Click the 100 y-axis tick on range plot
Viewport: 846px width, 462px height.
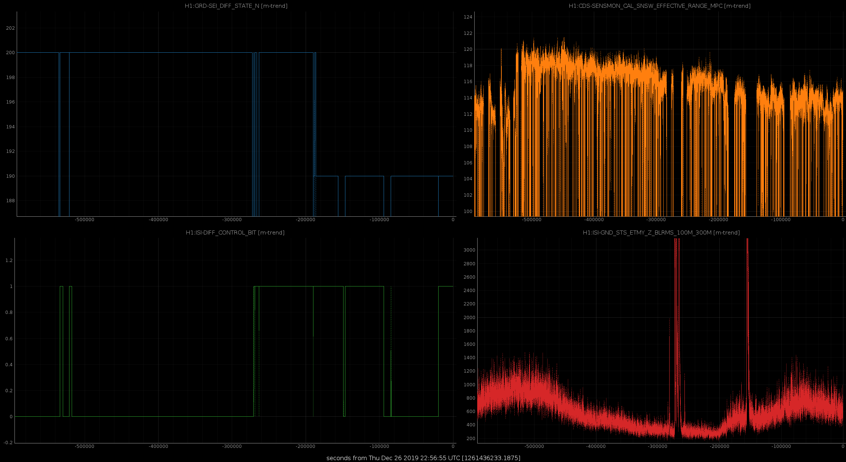coord(468,212)
